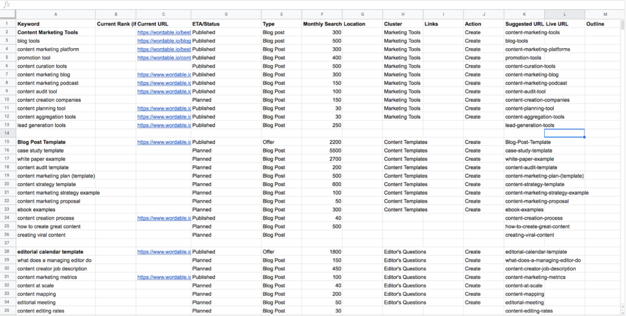Select entire sheet via corner box
The height and width of the screenshot is (316, 626).
click(x=7, y=15)
